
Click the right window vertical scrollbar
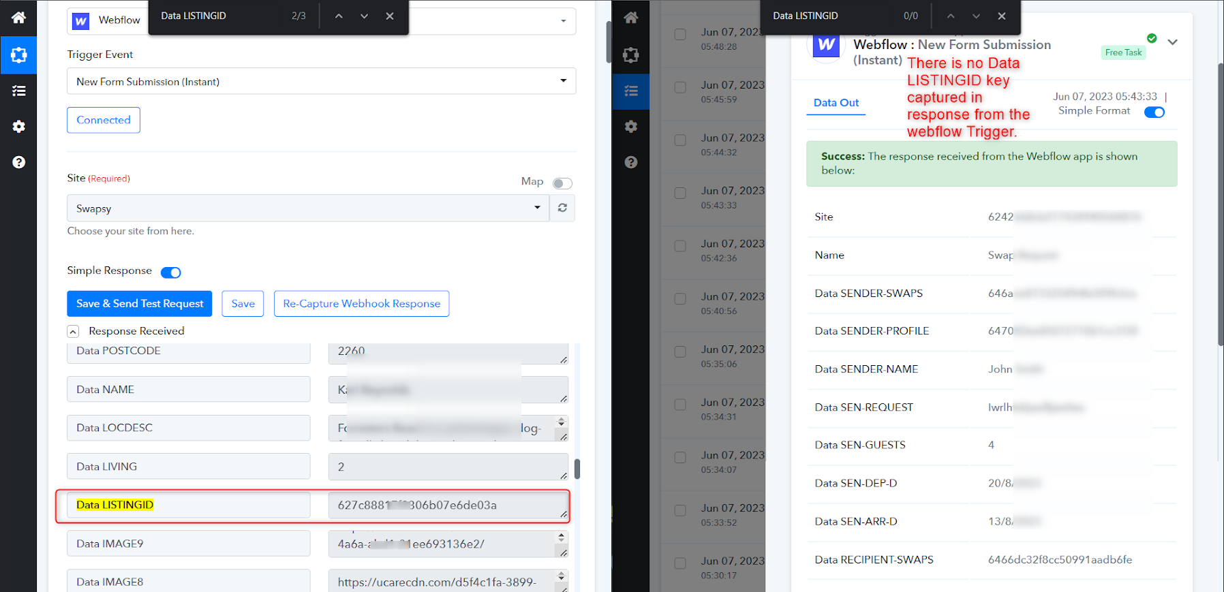pyautogui.click(x=1220, y=204)
